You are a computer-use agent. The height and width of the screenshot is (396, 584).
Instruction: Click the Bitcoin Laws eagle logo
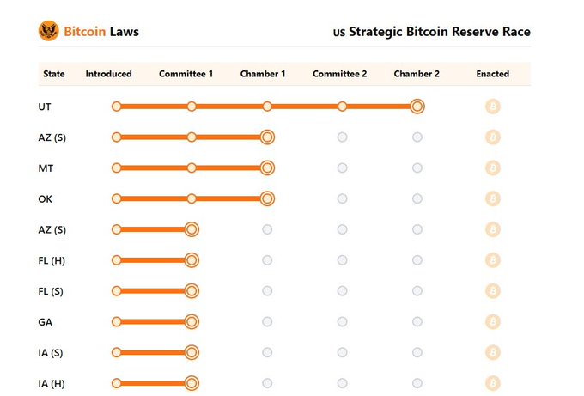point(48,31)
